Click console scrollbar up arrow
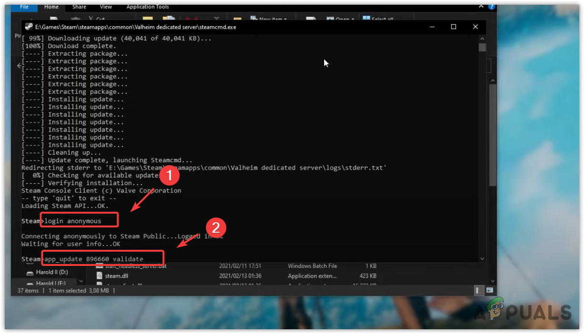 point(482,39)
